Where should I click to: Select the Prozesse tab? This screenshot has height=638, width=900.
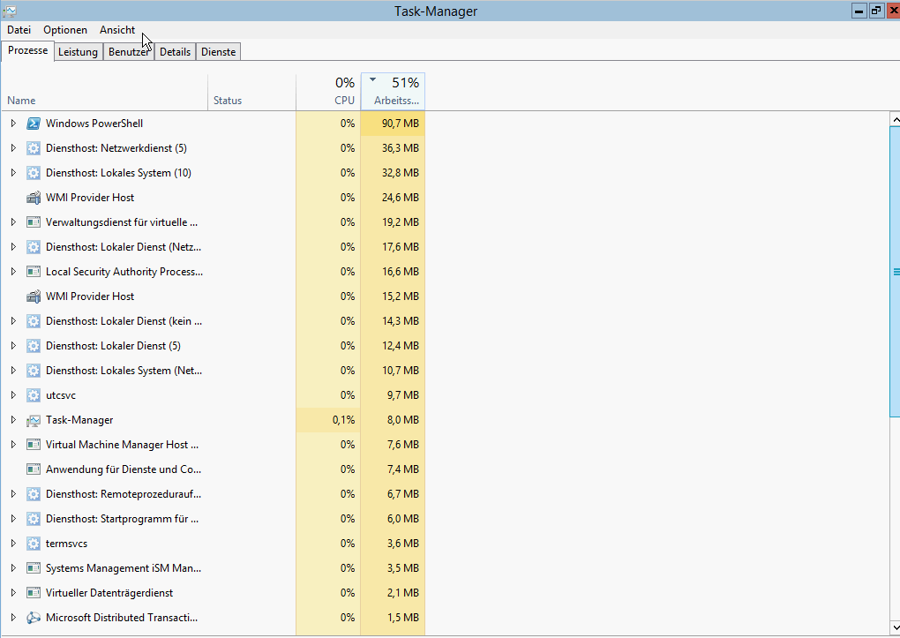click(27, 50)
